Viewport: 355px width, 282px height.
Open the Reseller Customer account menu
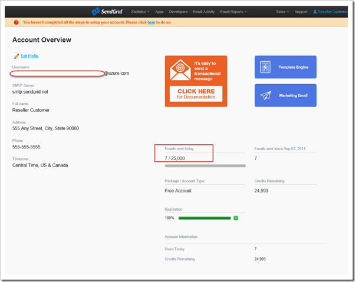[331, 12]
